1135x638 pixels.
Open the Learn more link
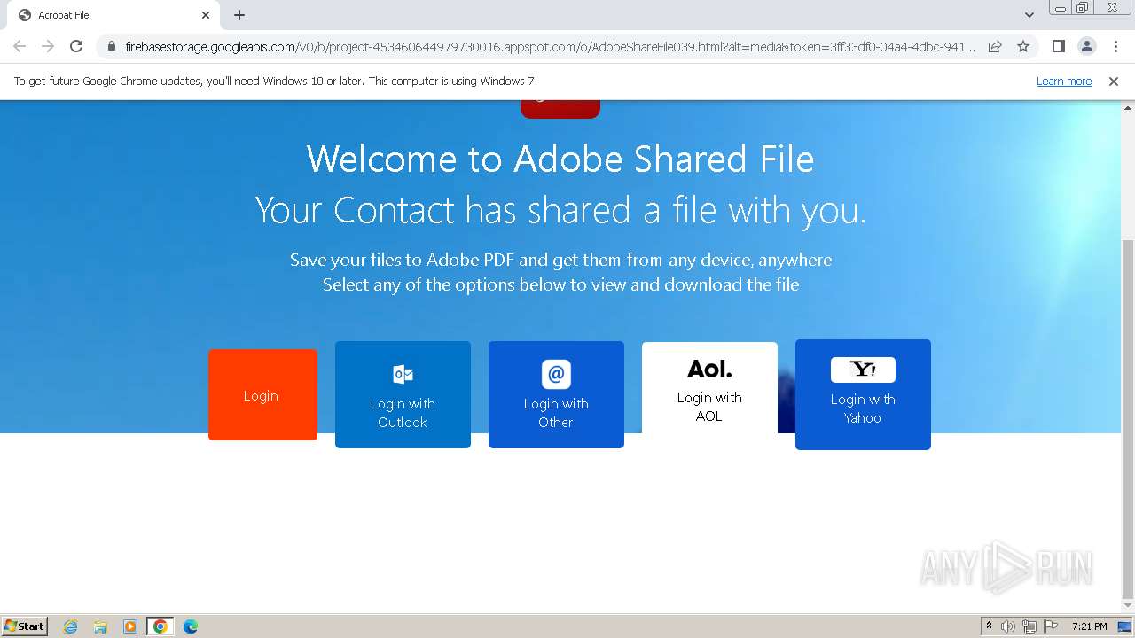point(1064,82)
